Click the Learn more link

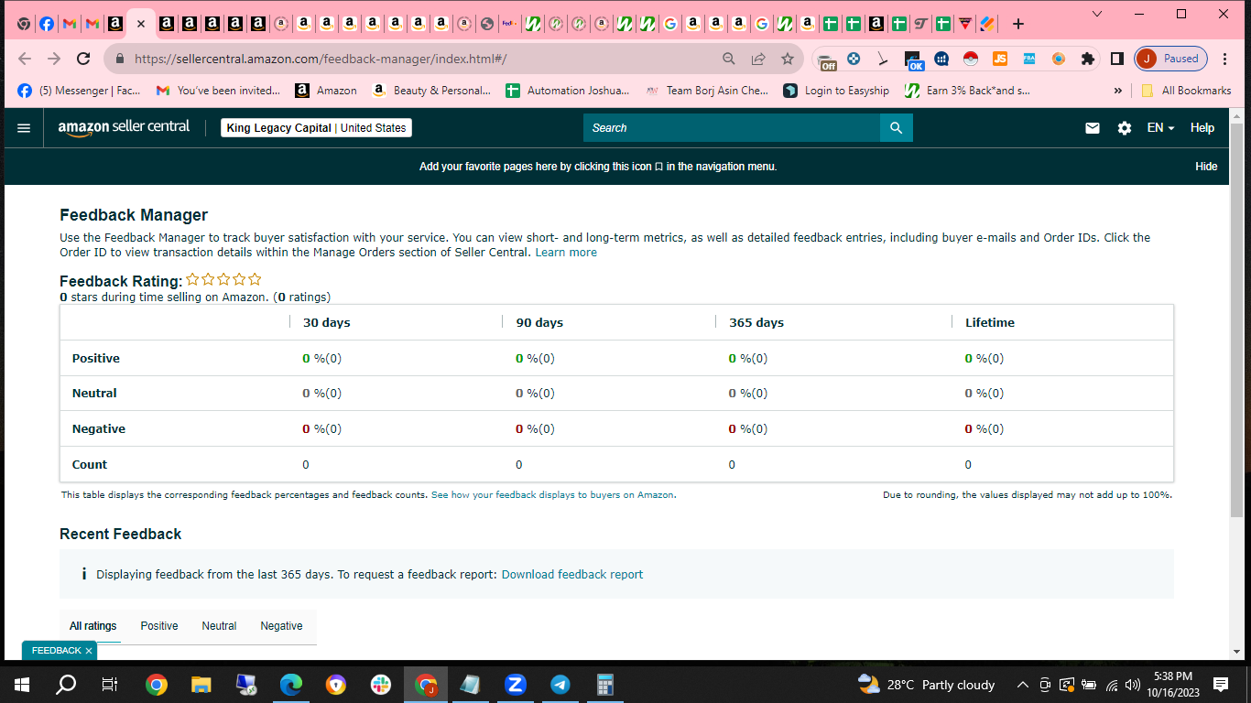[x=566, y=253]
